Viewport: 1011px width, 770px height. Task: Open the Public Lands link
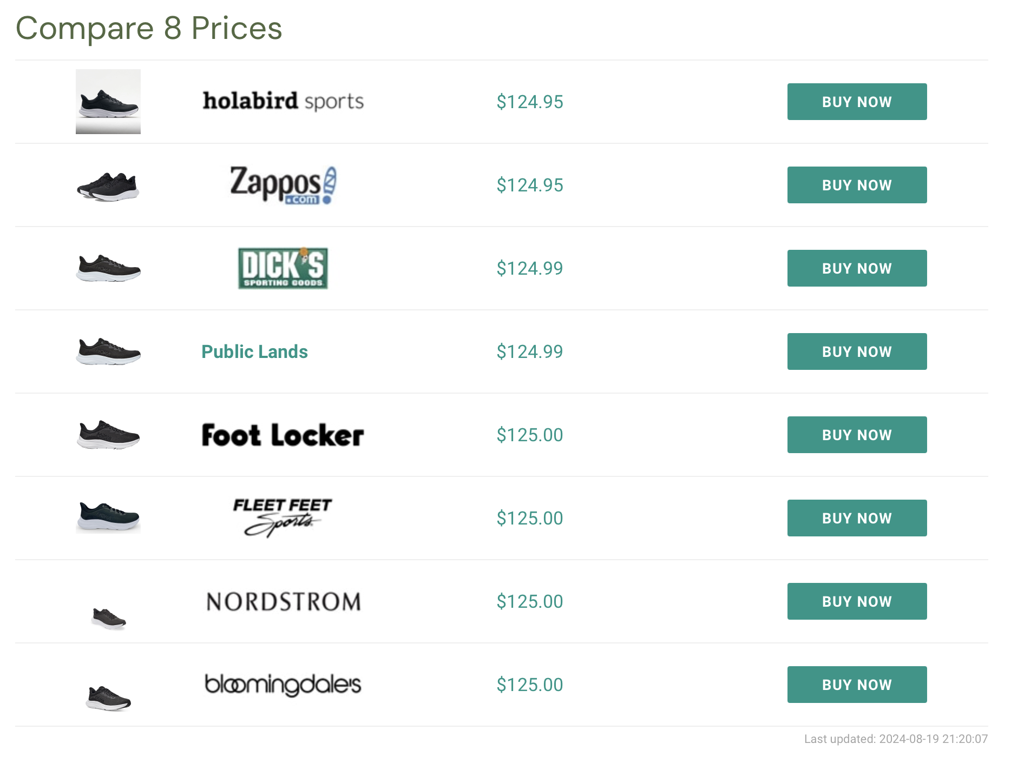click(254, 351)
